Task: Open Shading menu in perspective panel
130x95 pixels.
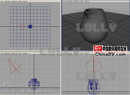Action: [69, 1]
